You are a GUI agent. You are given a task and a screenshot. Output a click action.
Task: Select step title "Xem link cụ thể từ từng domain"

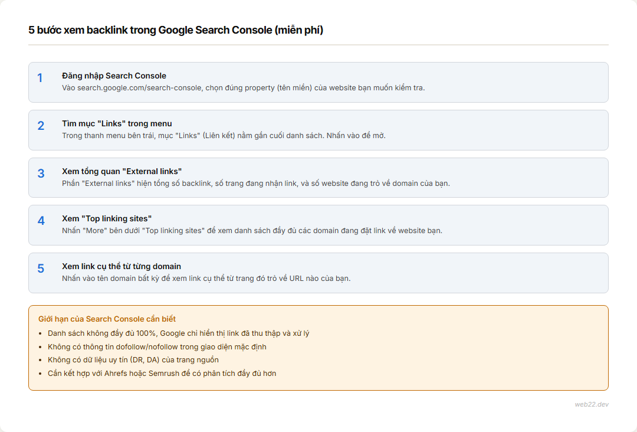[122, 267]
